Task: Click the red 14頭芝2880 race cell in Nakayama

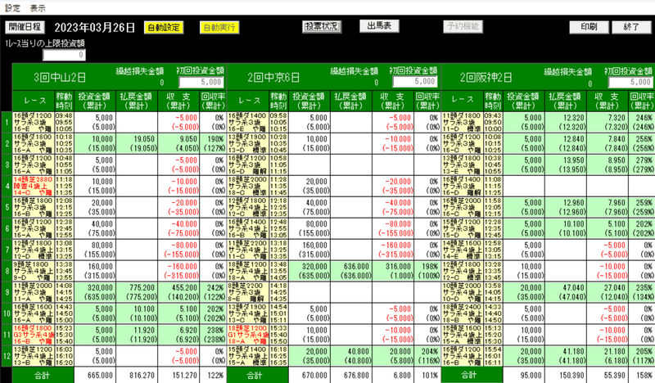Action: [33, 187]
